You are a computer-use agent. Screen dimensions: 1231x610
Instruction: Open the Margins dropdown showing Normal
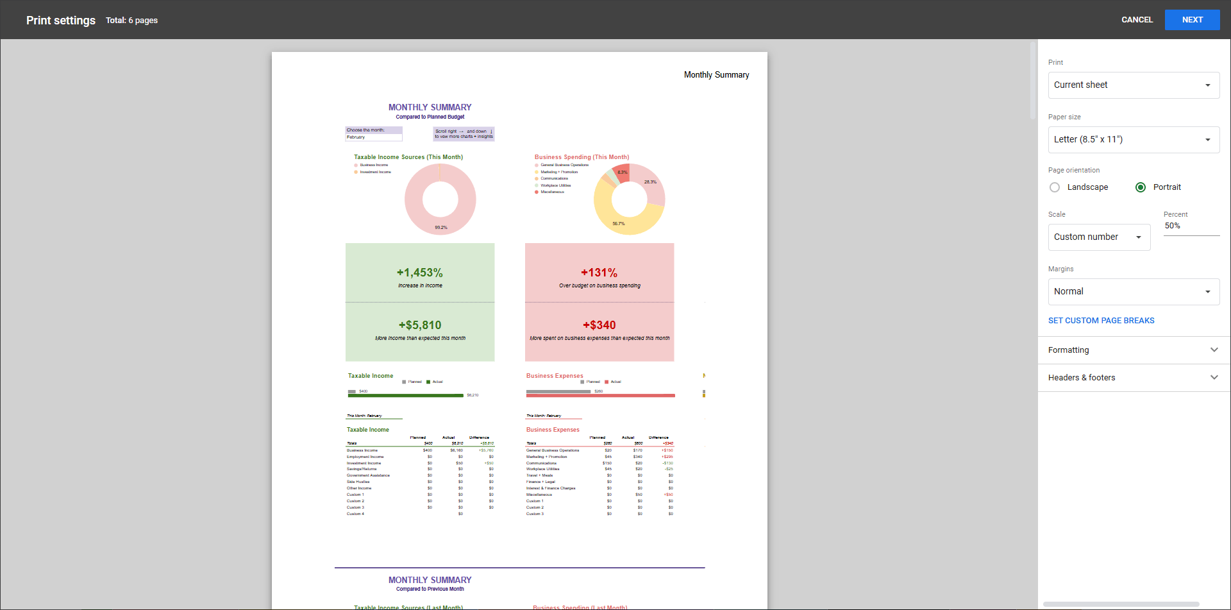click(1134, 292)
